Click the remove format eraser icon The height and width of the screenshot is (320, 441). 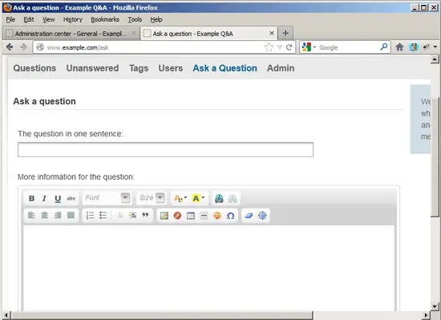(249, 216)
